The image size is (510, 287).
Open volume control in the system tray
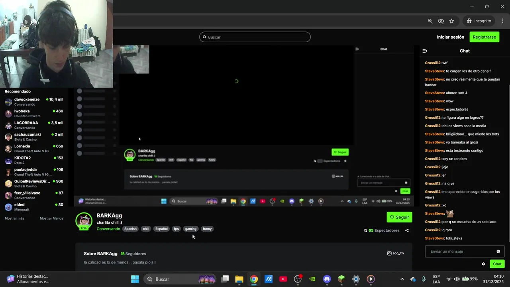457,279
